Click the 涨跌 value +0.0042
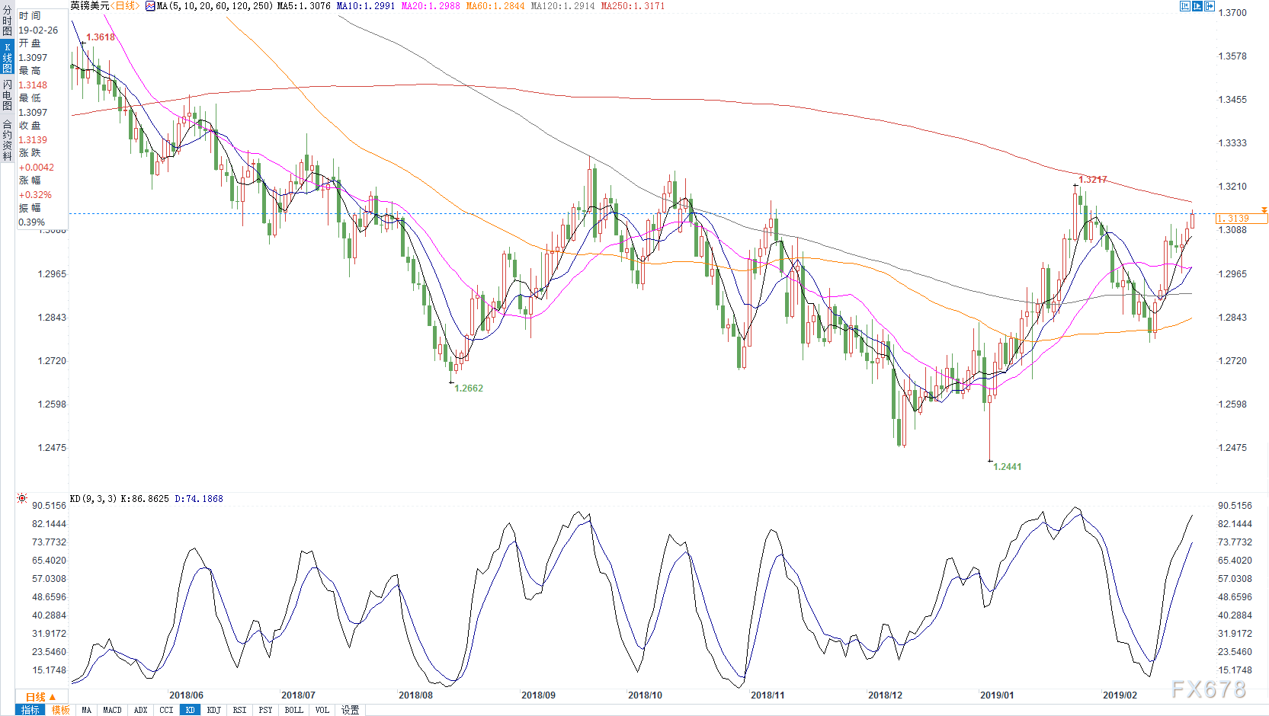The width and height of the screenshot is (1269, 716). point(37,168)
